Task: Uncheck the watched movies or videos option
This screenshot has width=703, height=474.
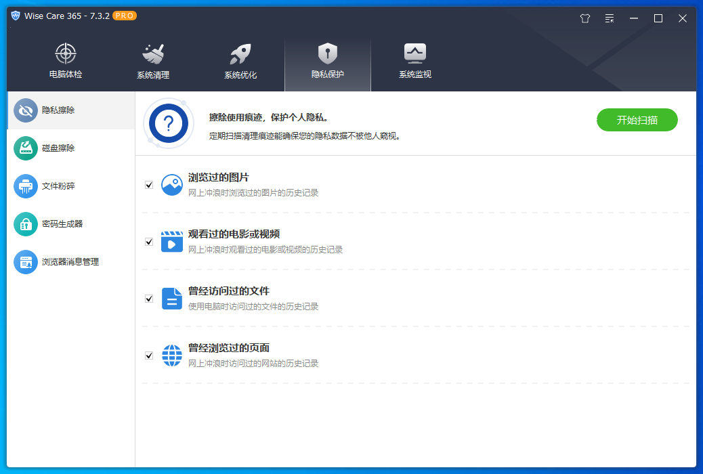Action: coord(148,240)
